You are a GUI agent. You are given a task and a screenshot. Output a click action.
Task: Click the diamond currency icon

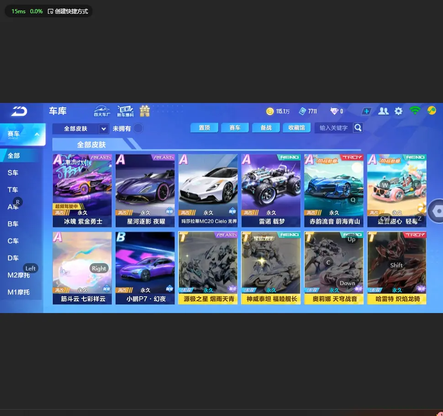tap(334, 111)
